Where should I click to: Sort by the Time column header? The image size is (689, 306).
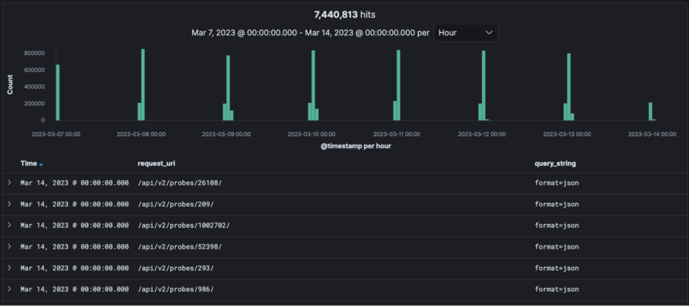[x=28, y=163]
